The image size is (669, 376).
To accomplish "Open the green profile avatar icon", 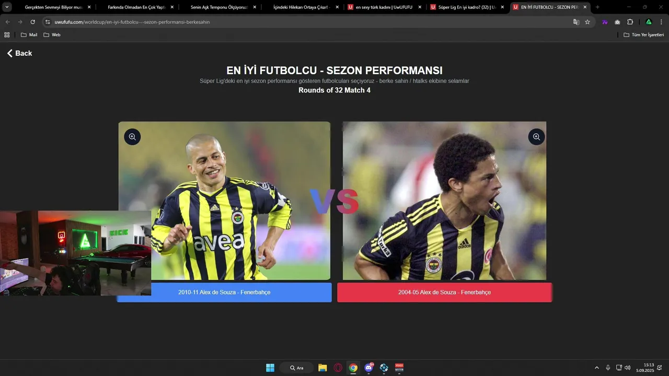I will click(649, 22).
